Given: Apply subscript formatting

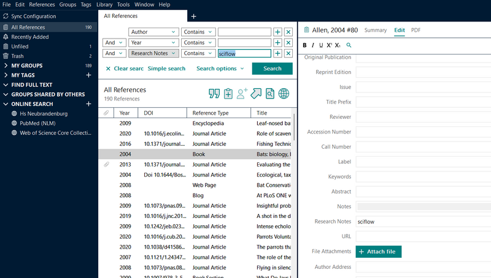Looking at the screenshot, I should [x=338, y=45].
